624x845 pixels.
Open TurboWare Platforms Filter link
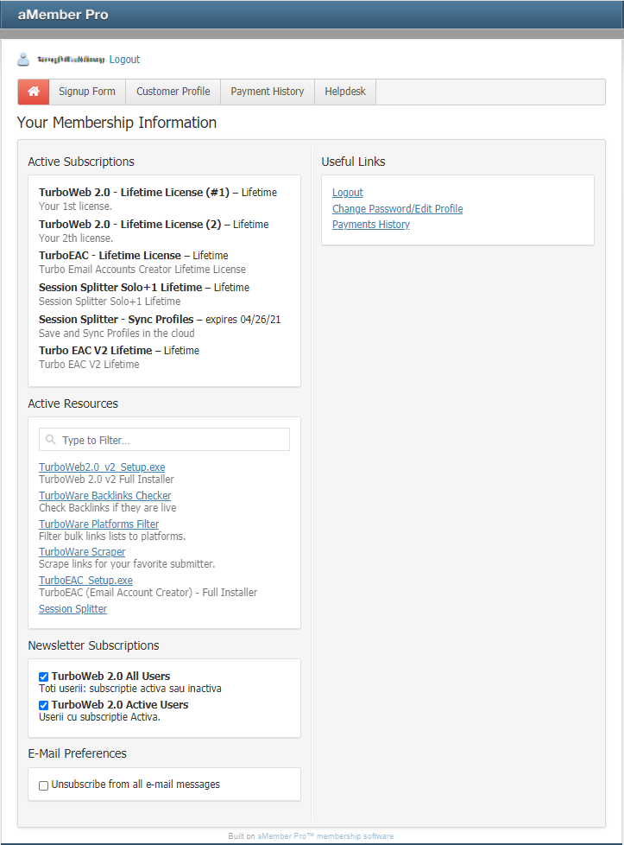pyautogui.click(x=98, y=524)
